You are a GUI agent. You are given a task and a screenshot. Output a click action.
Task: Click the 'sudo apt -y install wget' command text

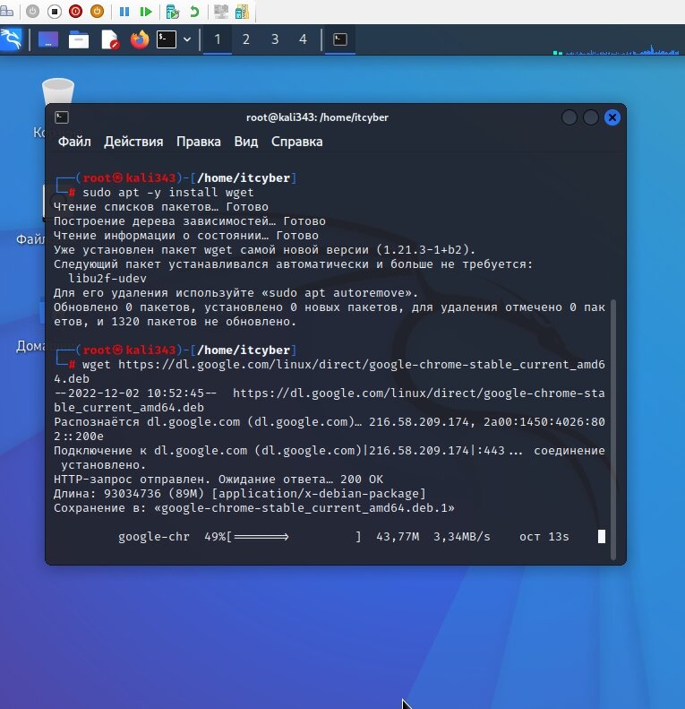167,192
